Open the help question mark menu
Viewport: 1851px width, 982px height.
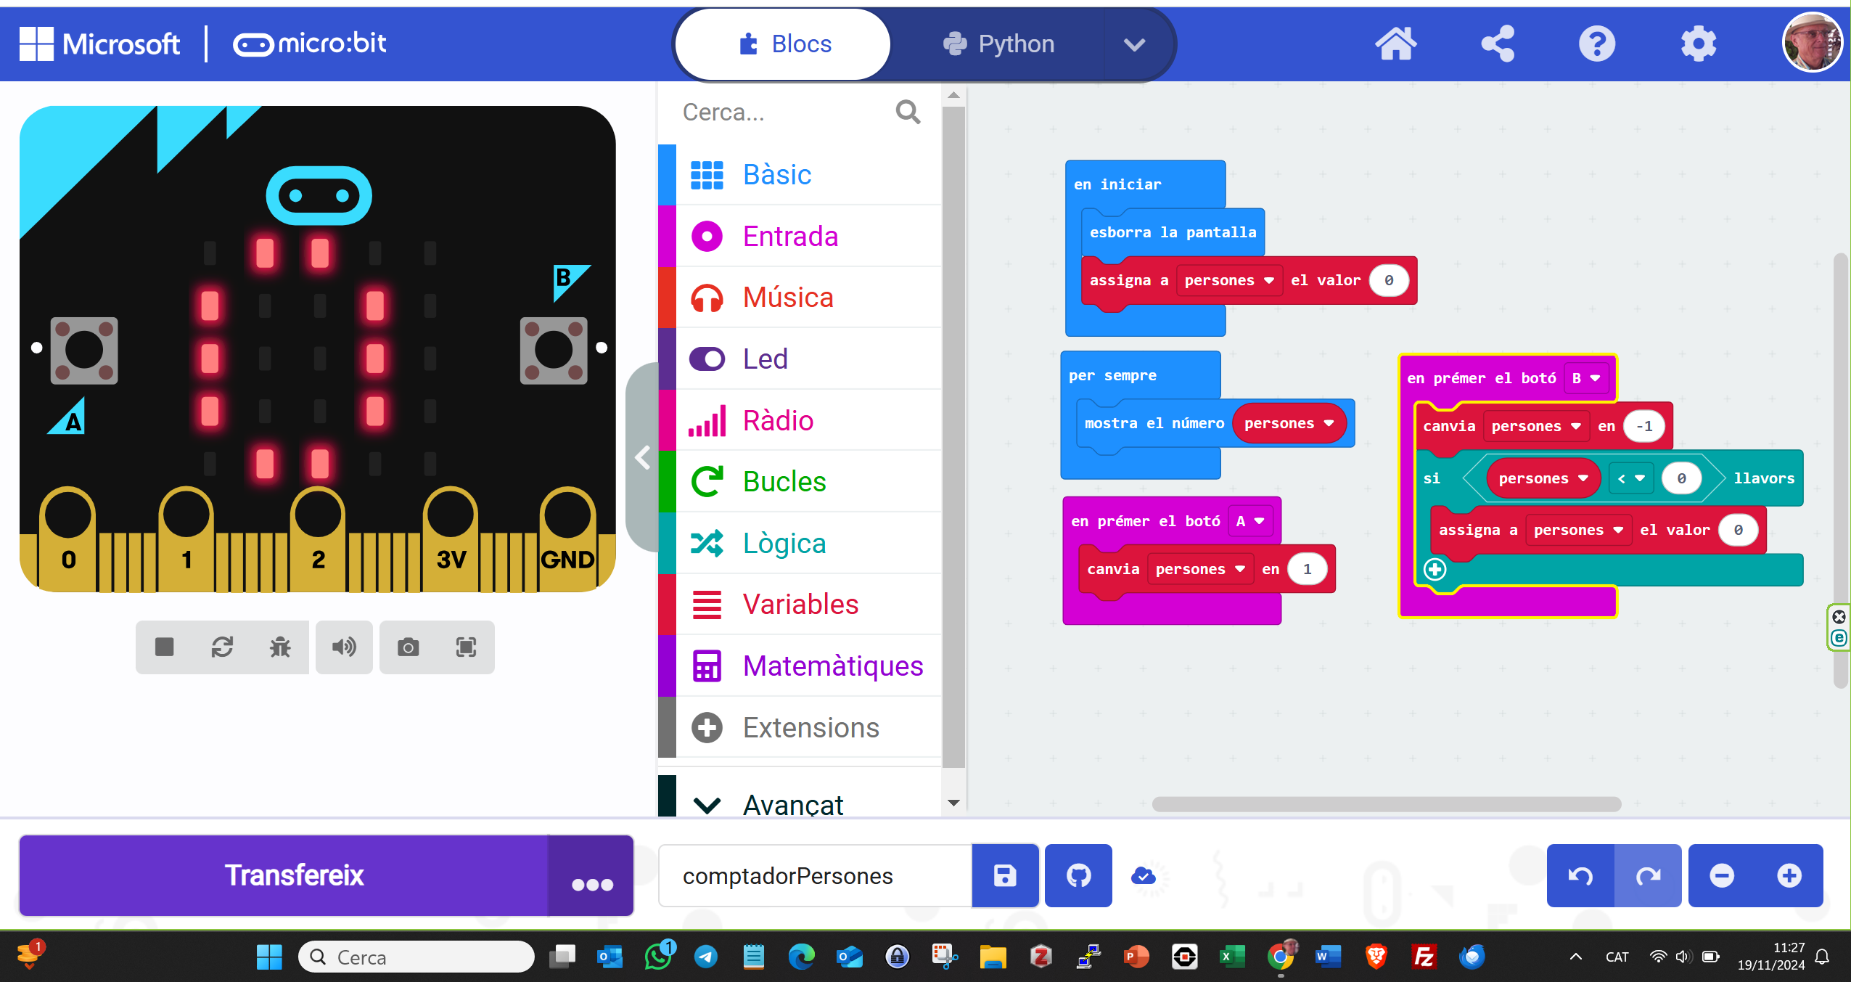[x=1597, y=44]
